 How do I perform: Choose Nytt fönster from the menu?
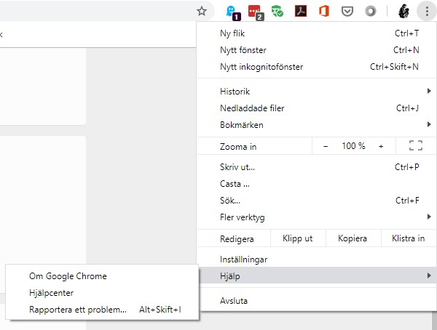[x=317, y=50]
